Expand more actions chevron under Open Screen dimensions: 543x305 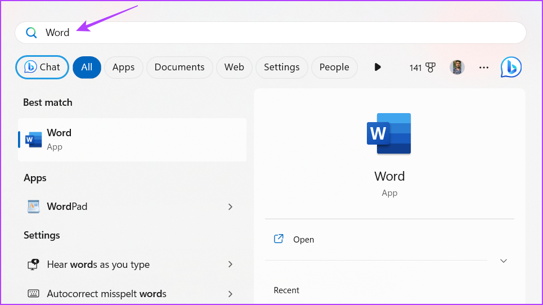(504, 261)
